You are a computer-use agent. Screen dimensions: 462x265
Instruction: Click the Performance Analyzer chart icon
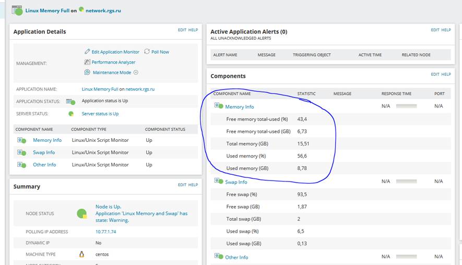point(87,62)
